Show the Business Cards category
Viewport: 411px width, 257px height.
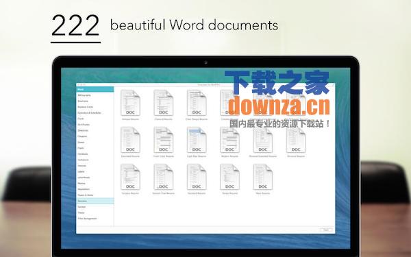[85, 107]
